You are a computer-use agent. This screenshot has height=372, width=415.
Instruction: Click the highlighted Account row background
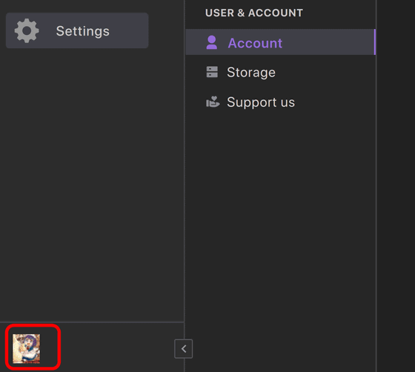pos(281,42)
